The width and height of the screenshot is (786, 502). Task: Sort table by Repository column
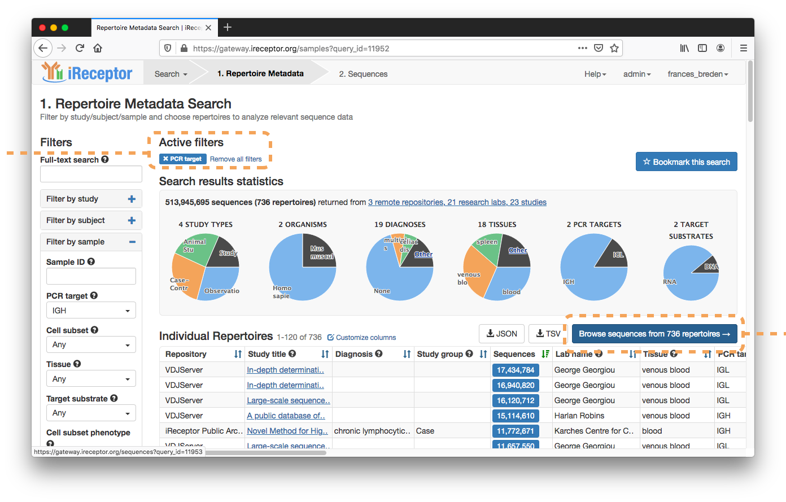[238, 354]
